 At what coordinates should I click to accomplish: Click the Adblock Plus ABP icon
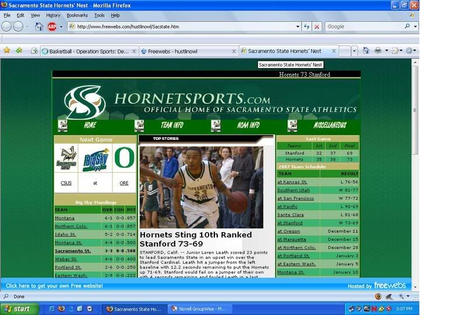(x=52, y=27)
